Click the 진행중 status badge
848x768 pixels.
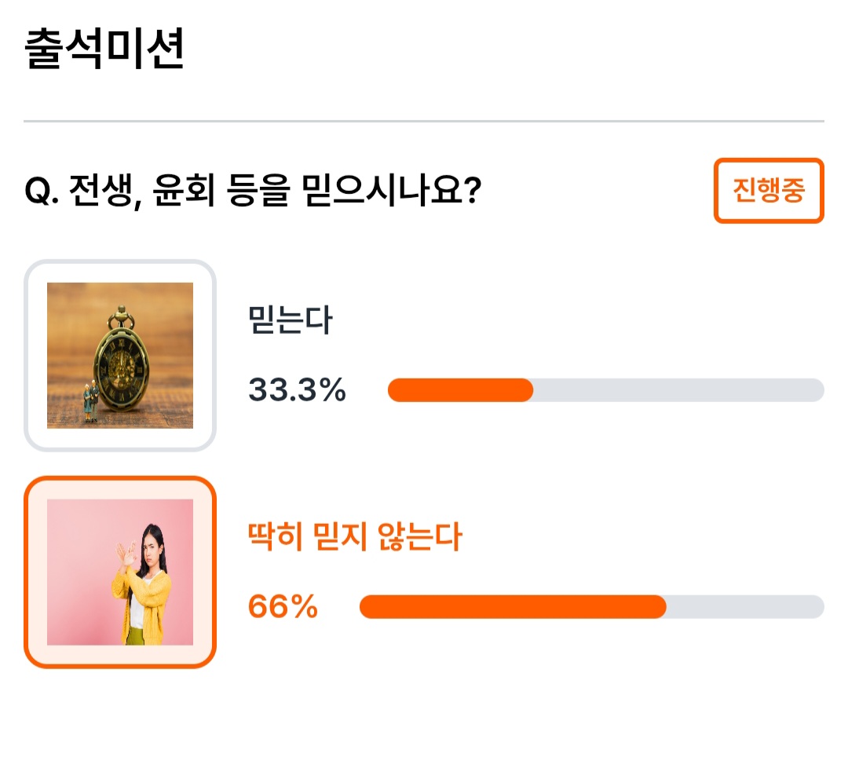769,190
